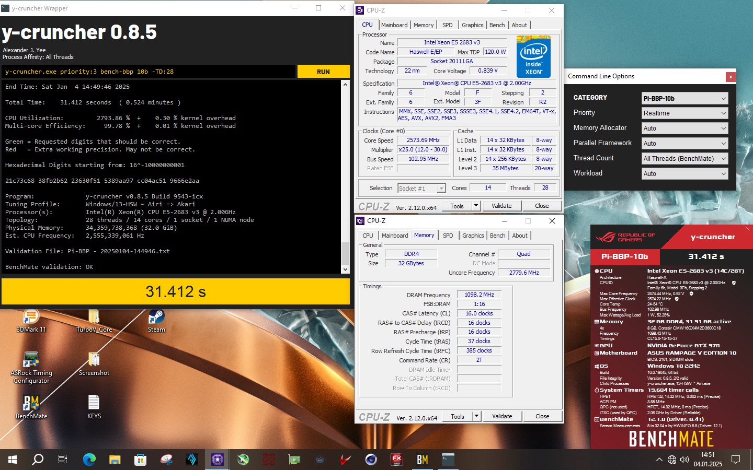
Task: Open the Priority dropdown set to Realtime
Action: (x=685, y=113)
